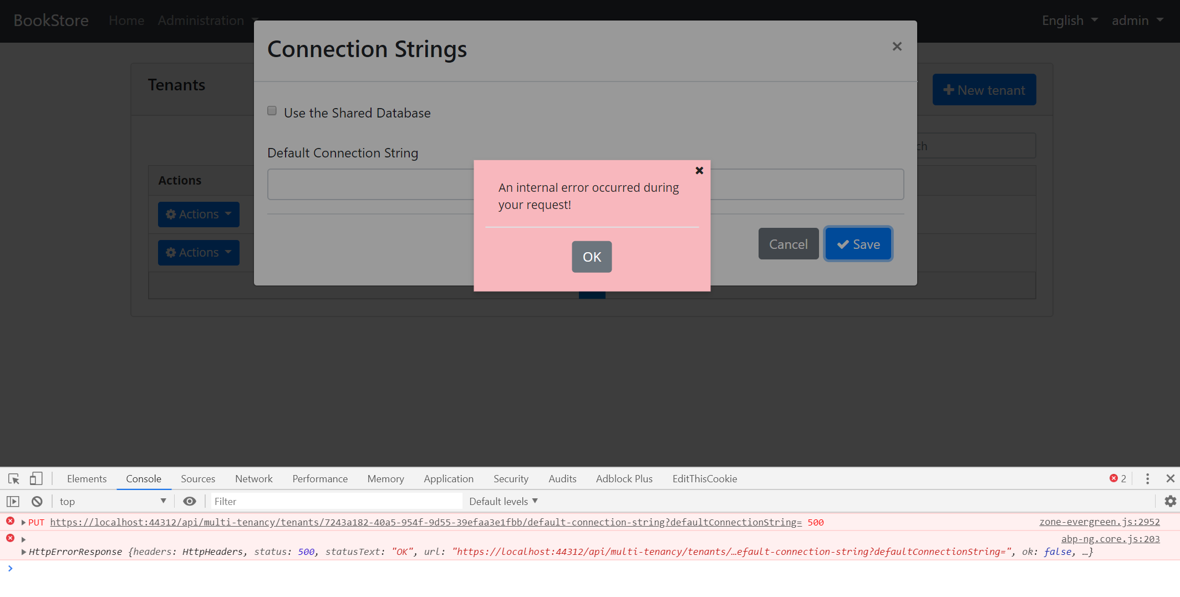The image size is (1180, 597).
Task: Dismiss the internal error with OK
Action: click(592, 257)
